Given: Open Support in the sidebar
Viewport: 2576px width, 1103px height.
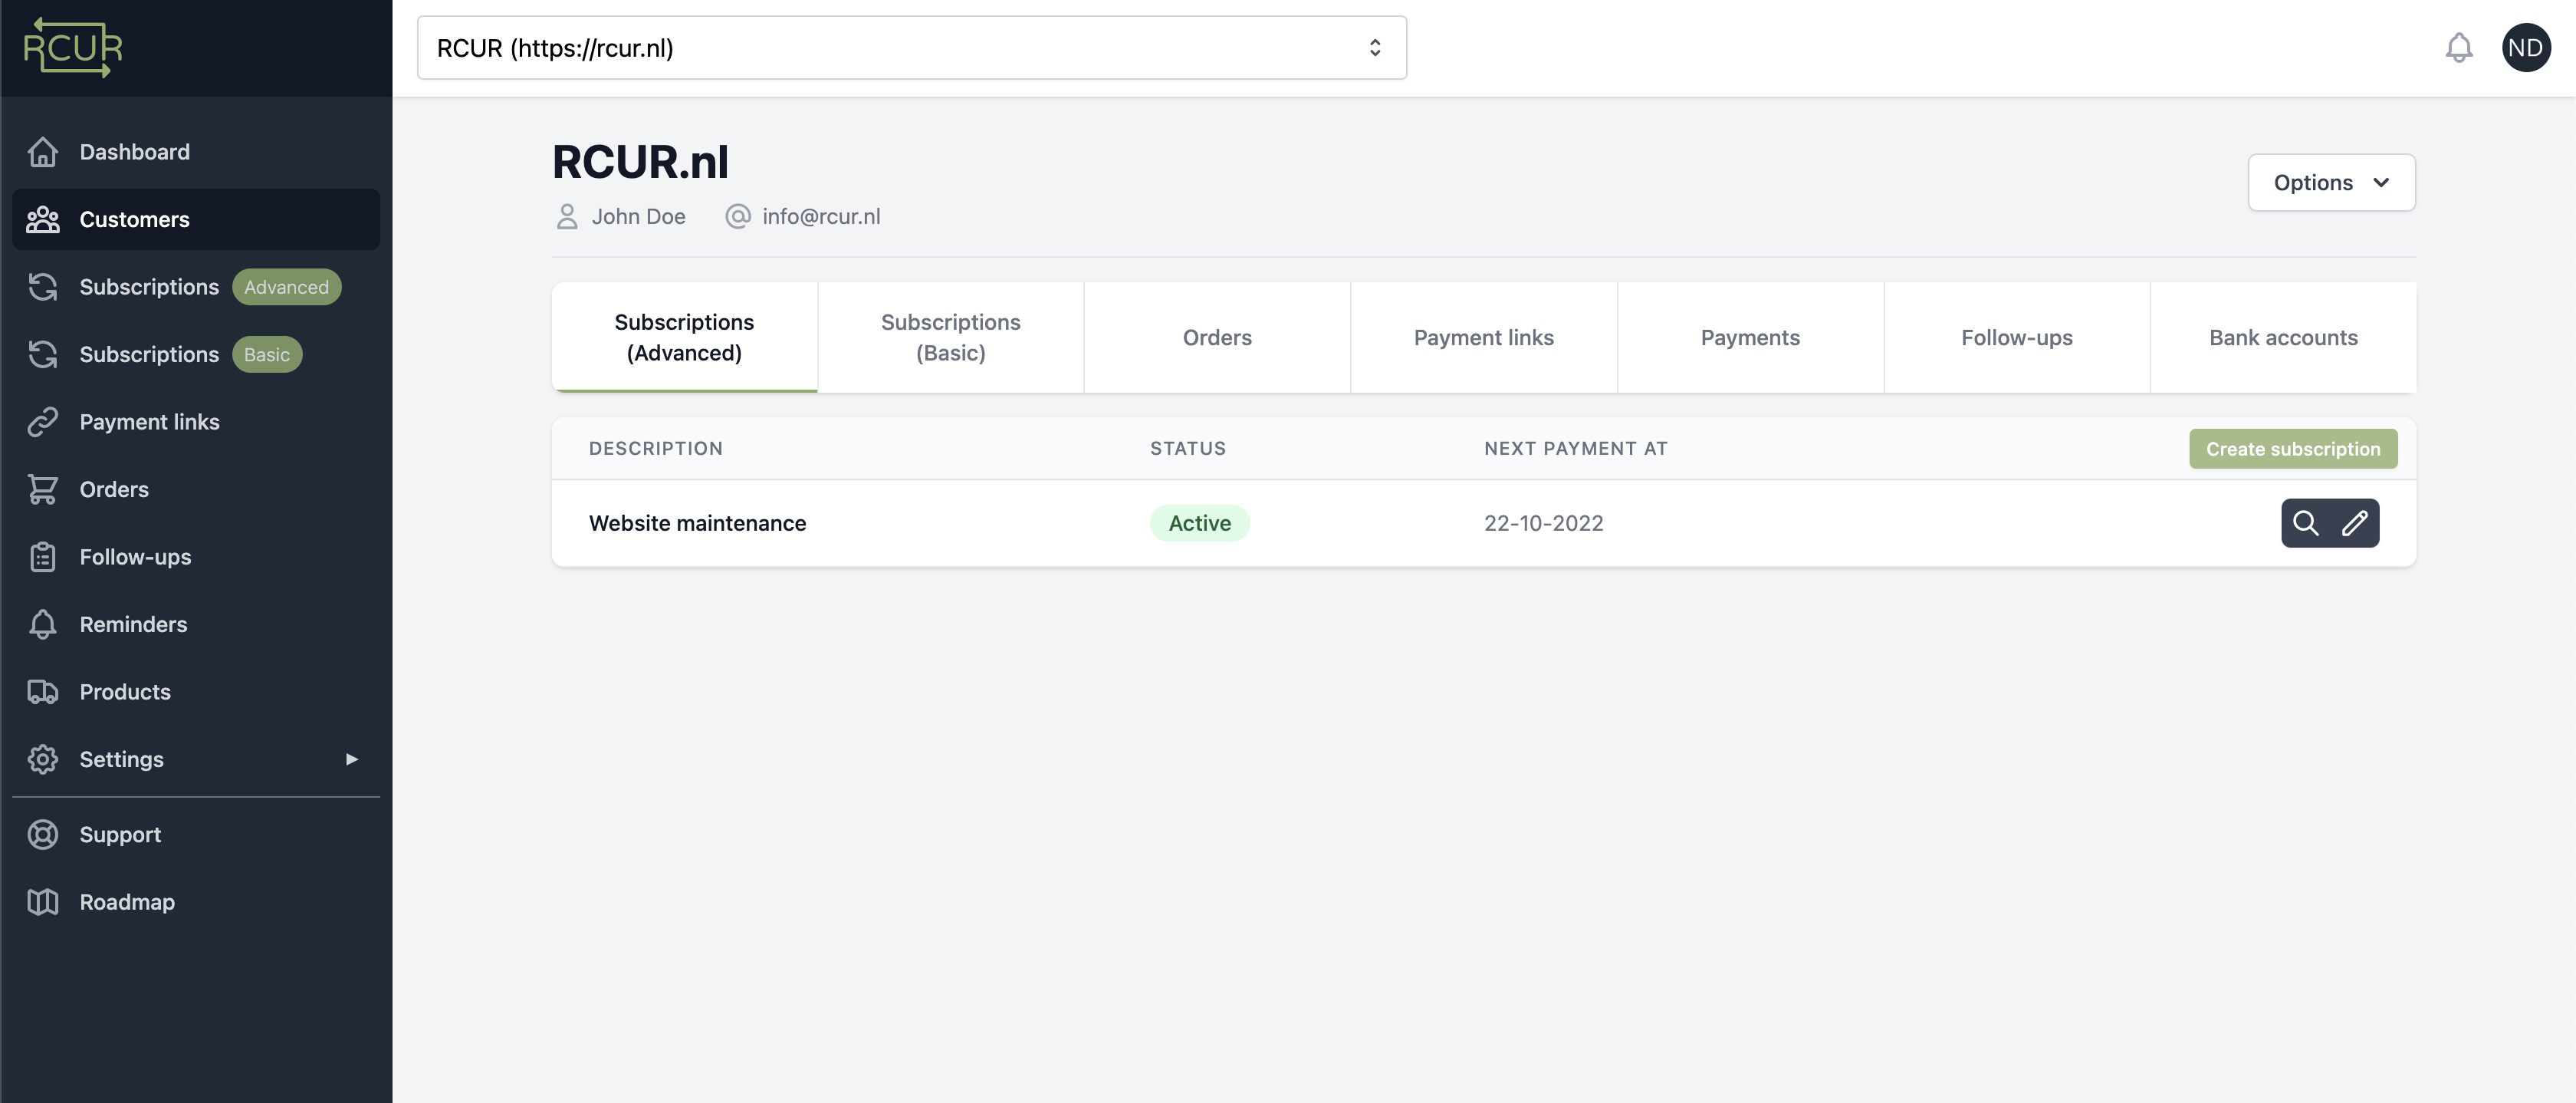Looking at the screenshot, I should (x=196, y=835).
